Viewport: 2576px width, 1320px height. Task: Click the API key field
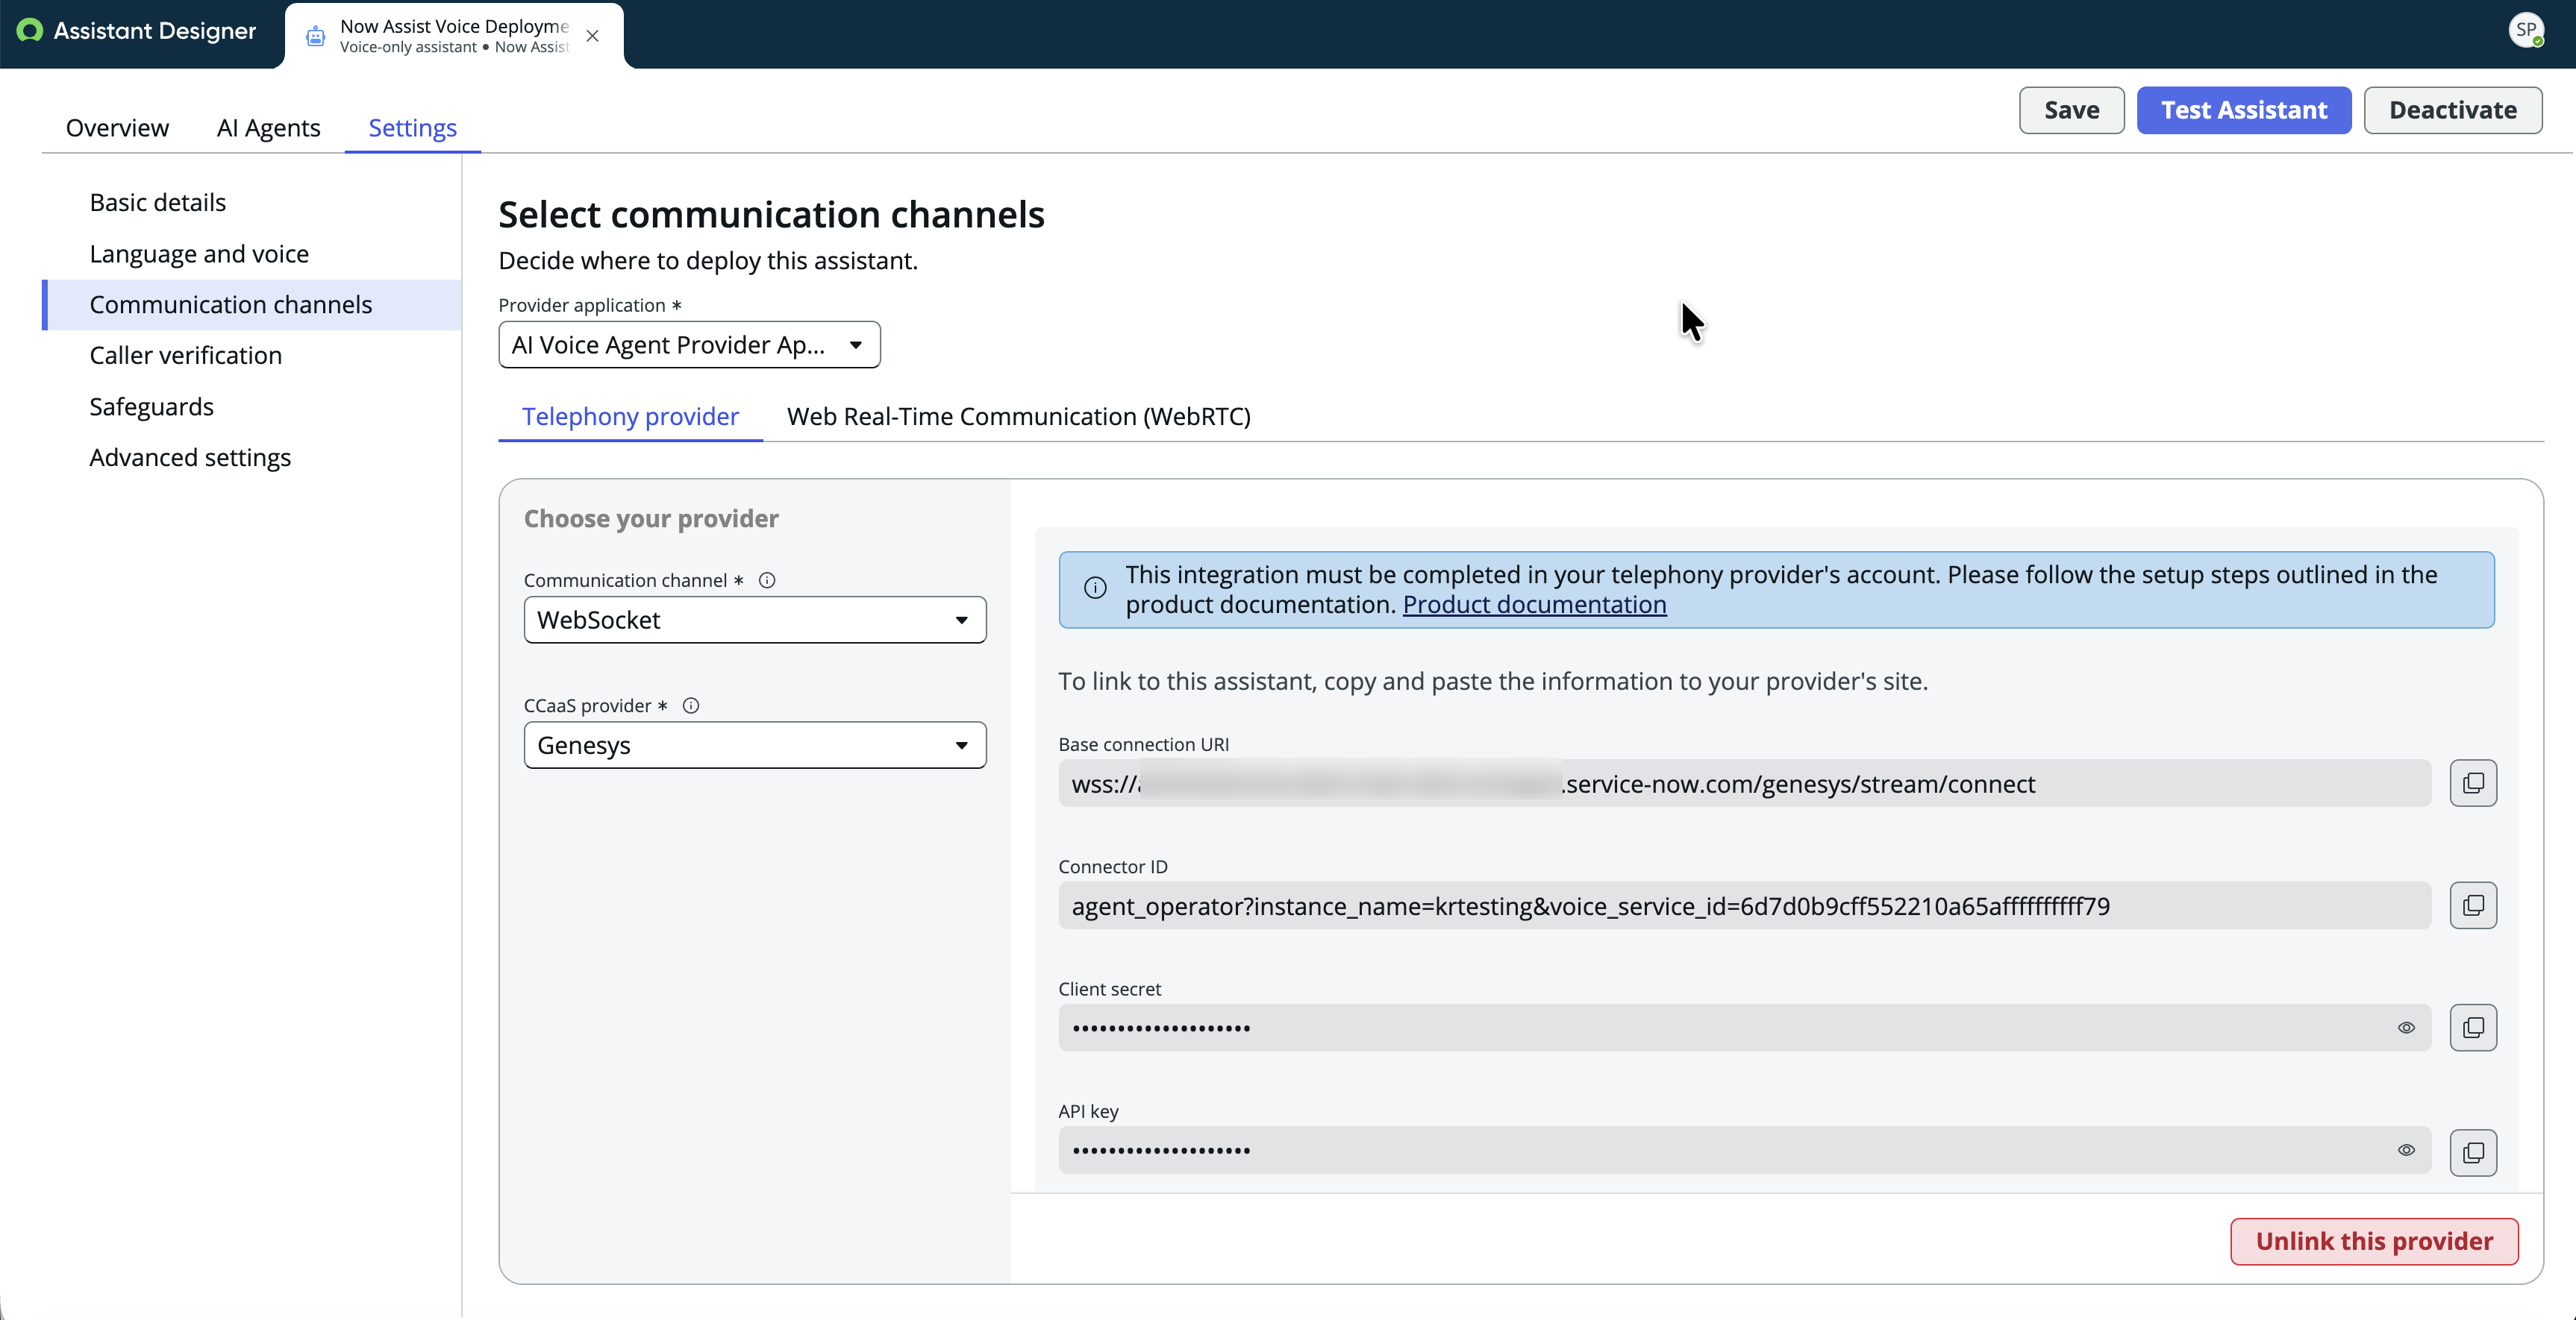(x=1745, y=1150)
